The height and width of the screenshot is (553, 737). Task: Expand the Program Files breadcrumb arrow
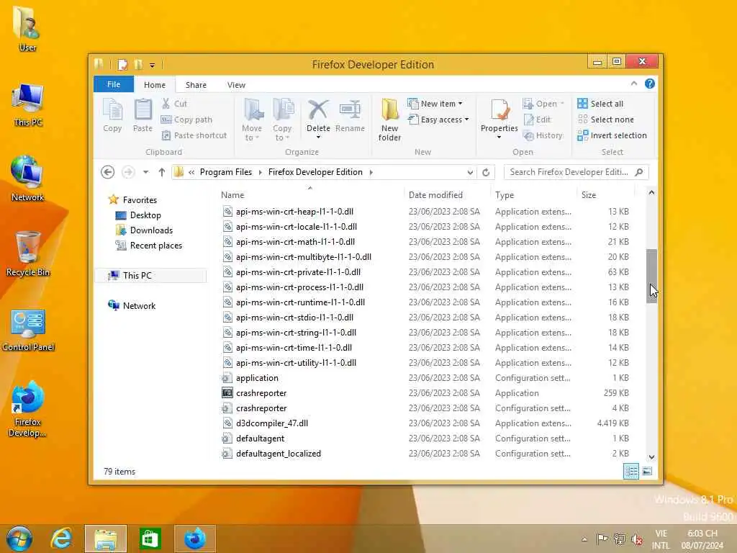(x=260, y=172)
